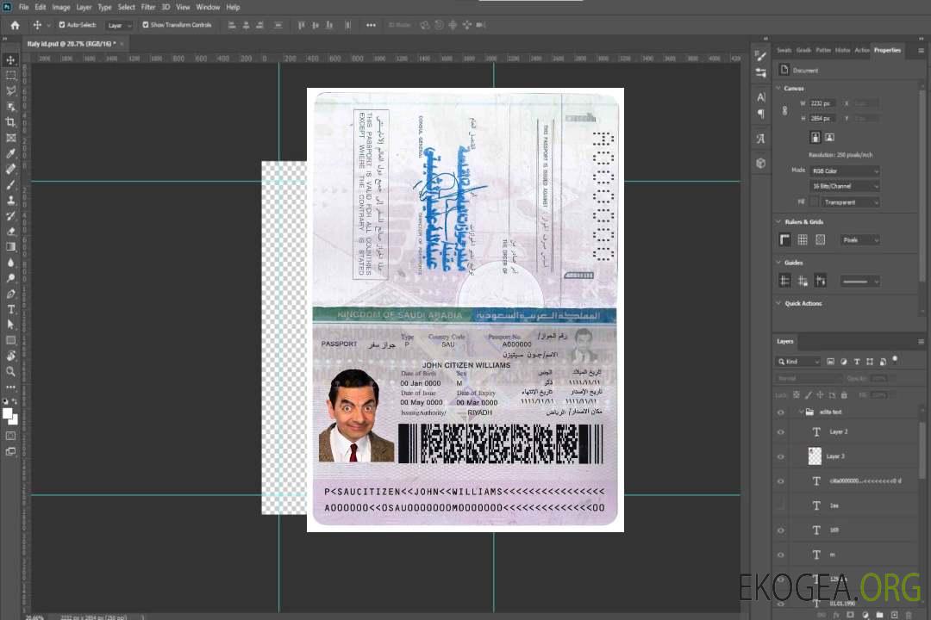This screenshot has height=620, width=931.
Task: Select the Pen tool
Action: click(10, 294)
